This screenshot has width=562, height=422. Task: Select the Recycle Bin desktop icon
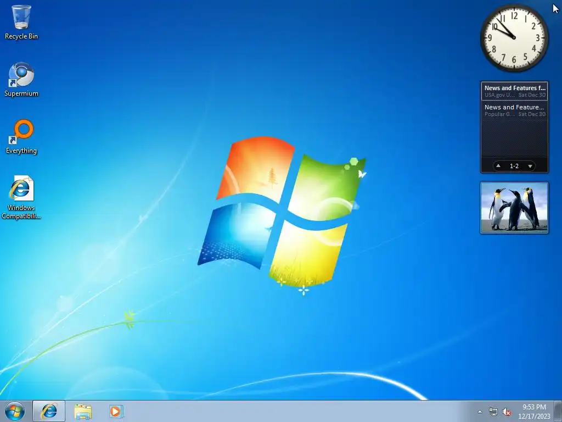coord(21,22)
